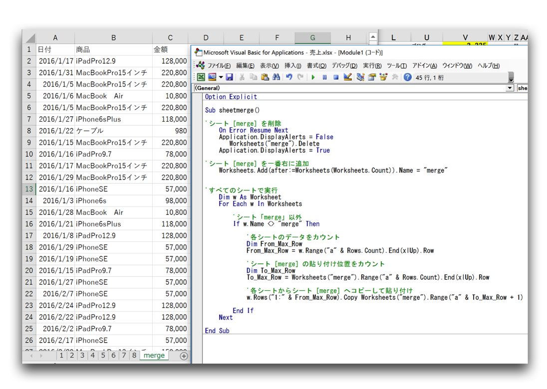Click the cell containing ケーブル

tap(113, 131)
